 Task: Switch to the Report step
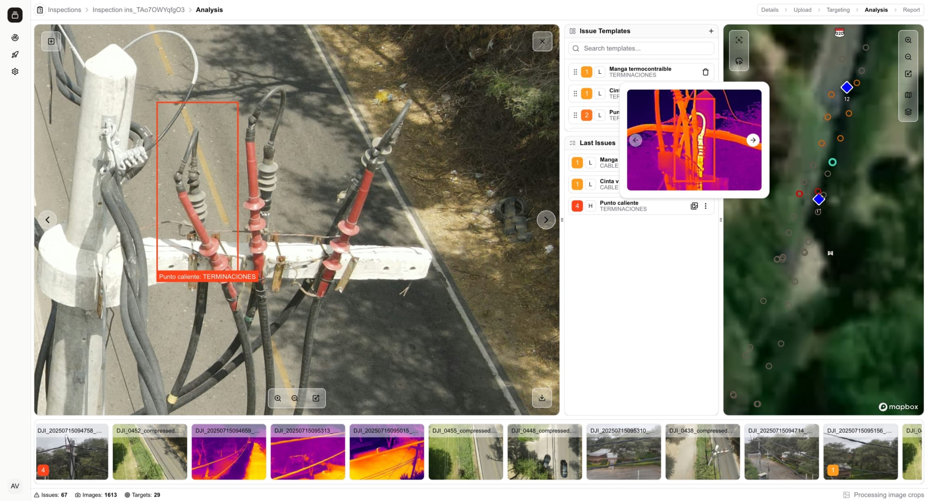coord(911,10)
